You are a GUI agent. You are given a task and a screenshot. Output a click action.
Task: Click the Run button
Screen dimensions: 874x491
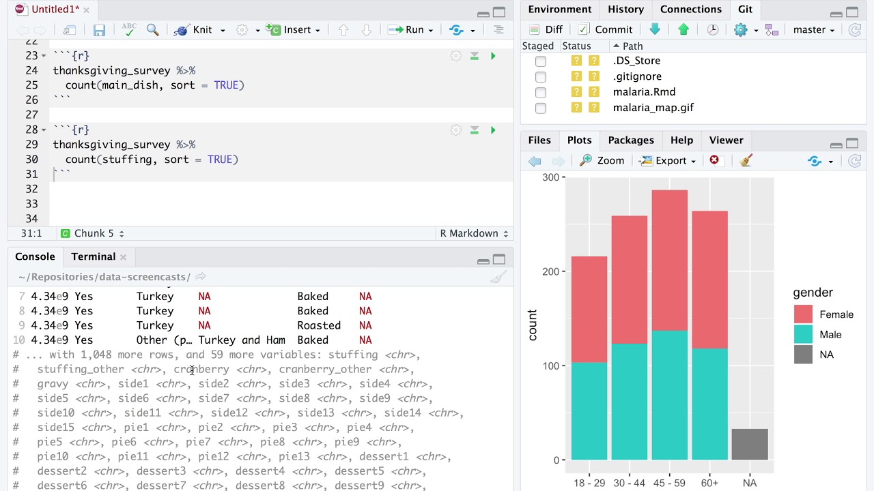point(406,30)
